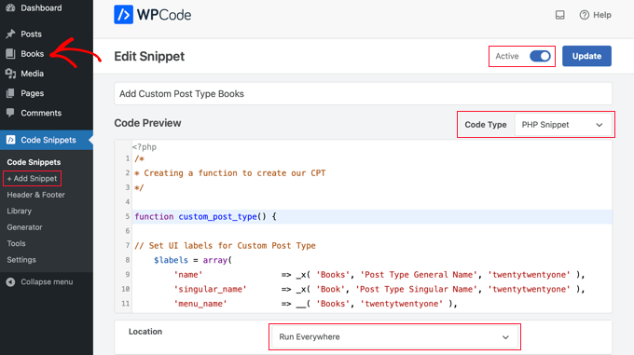This screenshot has height=355, width=634.
Task: Open the Code Type dropdown
Action: pos(562,125)
